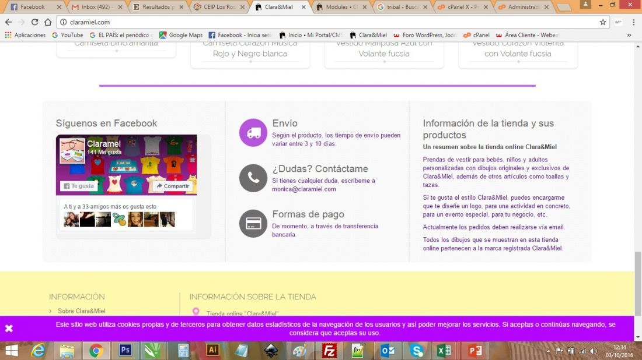Open the Calculator taskbar icon

click(x=183, y=351)
